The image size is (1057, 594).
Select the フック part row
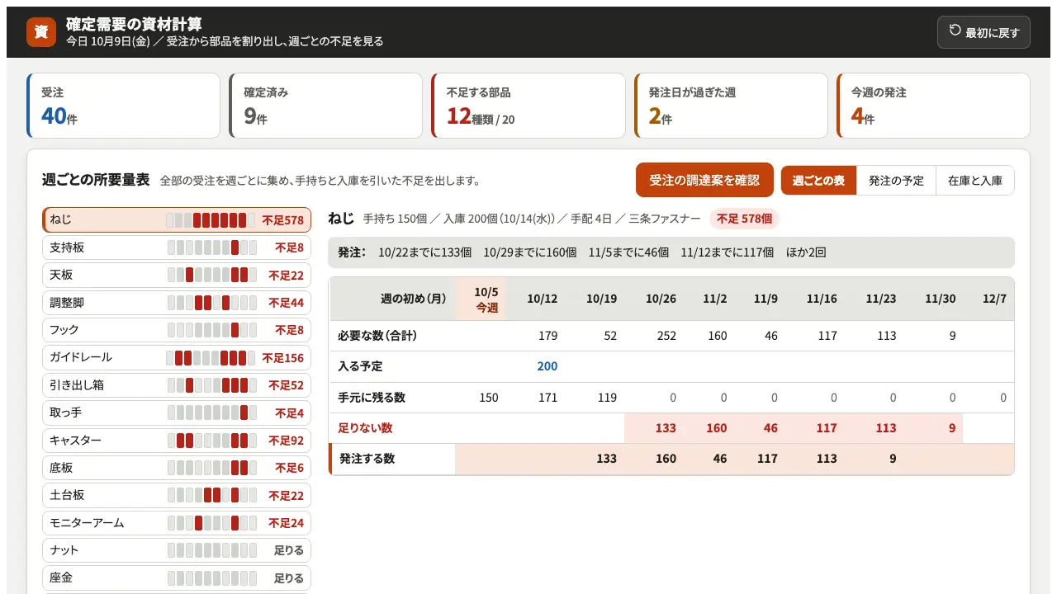pyautogui.click(x=177, y=330)
